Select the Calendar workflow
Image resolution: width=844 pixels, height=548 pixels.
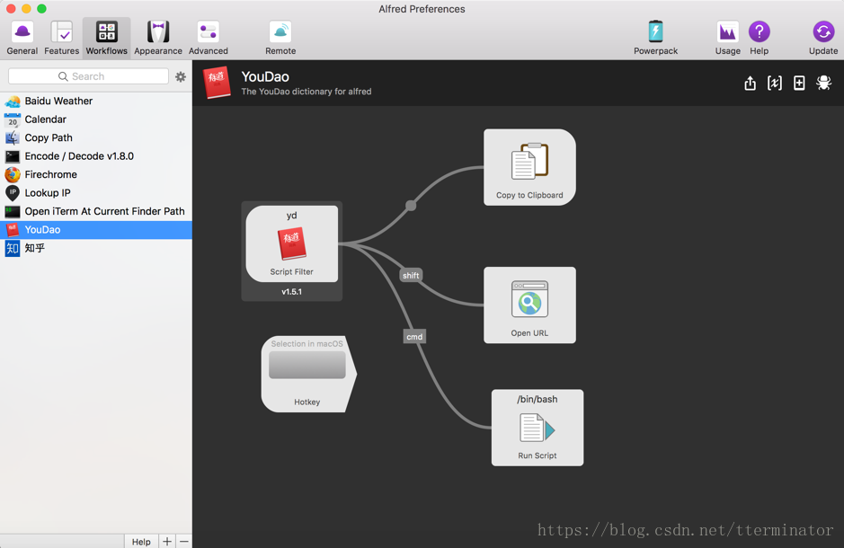96,119
